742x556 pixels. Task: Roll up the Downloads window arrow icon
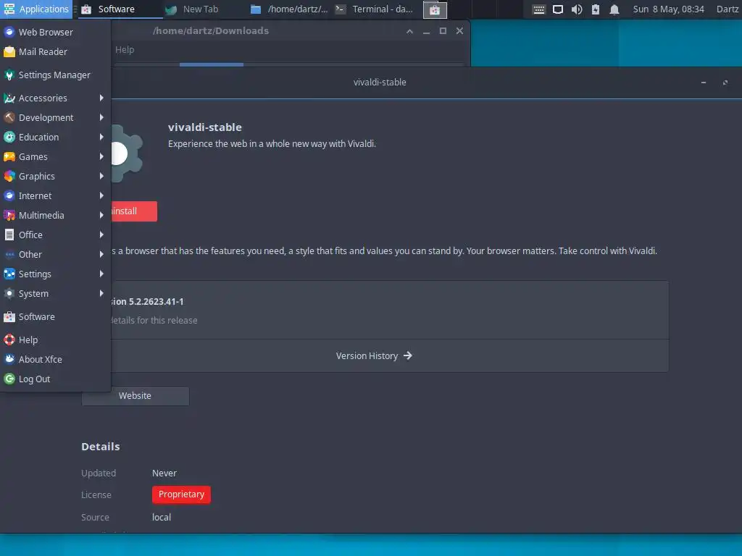pyautogui.click(x=410, y=31)
